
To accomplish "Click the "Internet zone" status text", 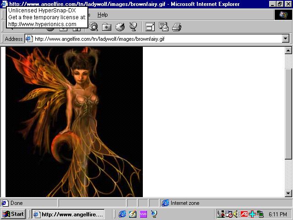I will coord(185,203).
